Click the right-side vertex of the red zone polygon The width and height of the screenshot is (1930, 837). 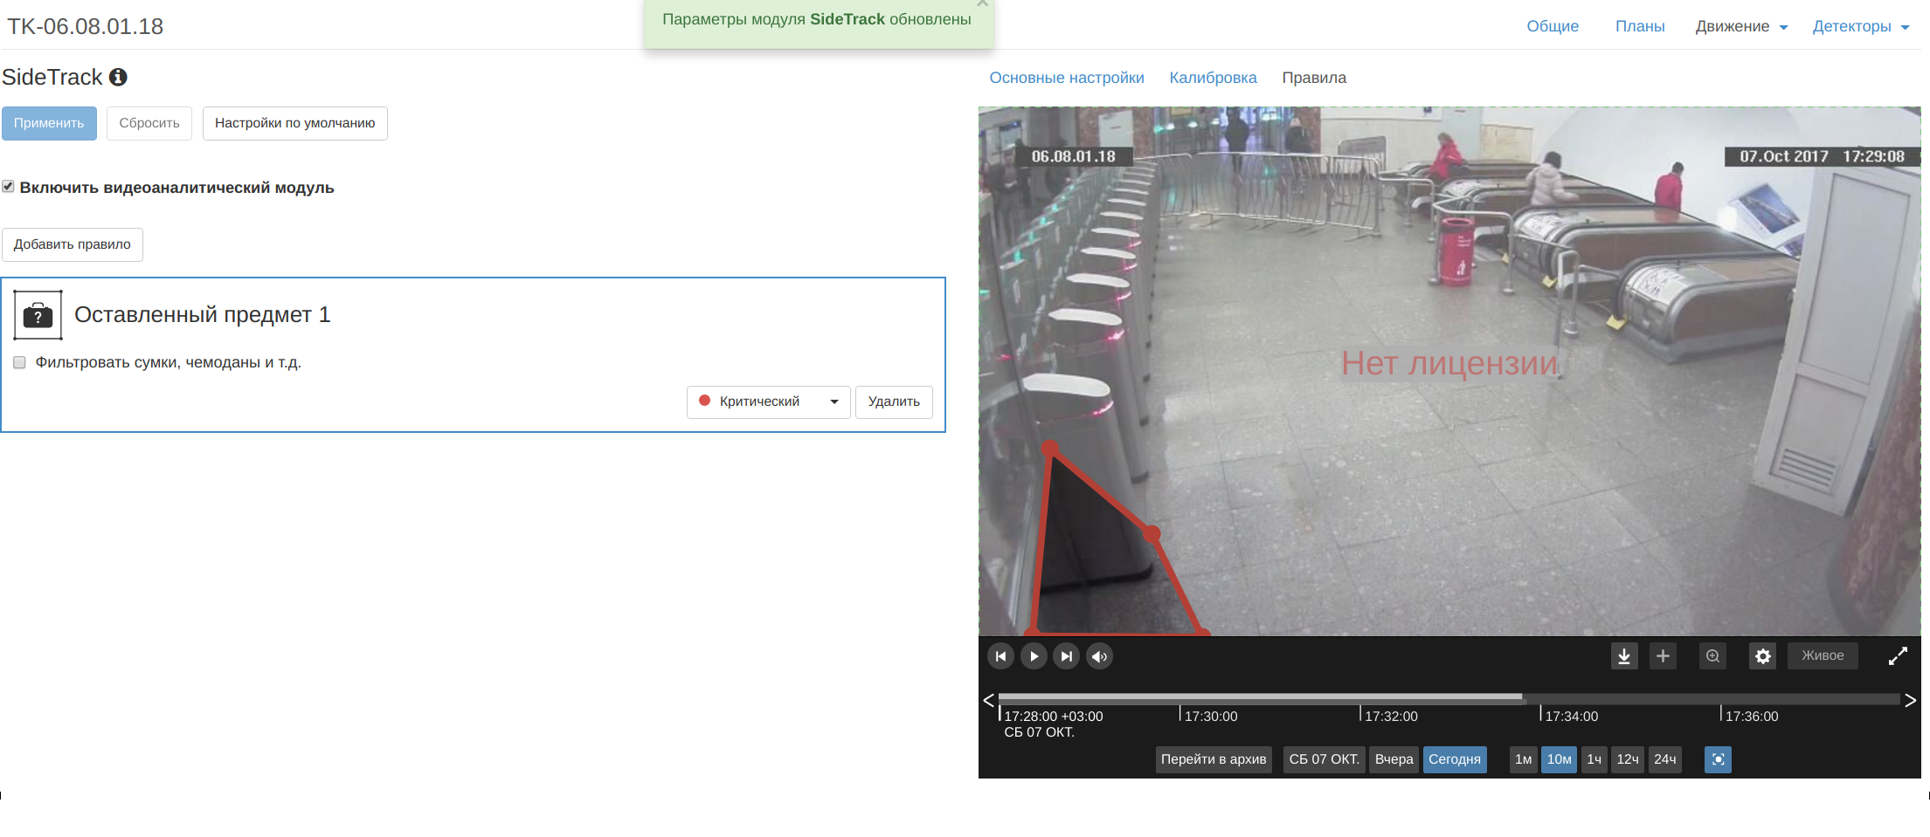(1152, 533)
